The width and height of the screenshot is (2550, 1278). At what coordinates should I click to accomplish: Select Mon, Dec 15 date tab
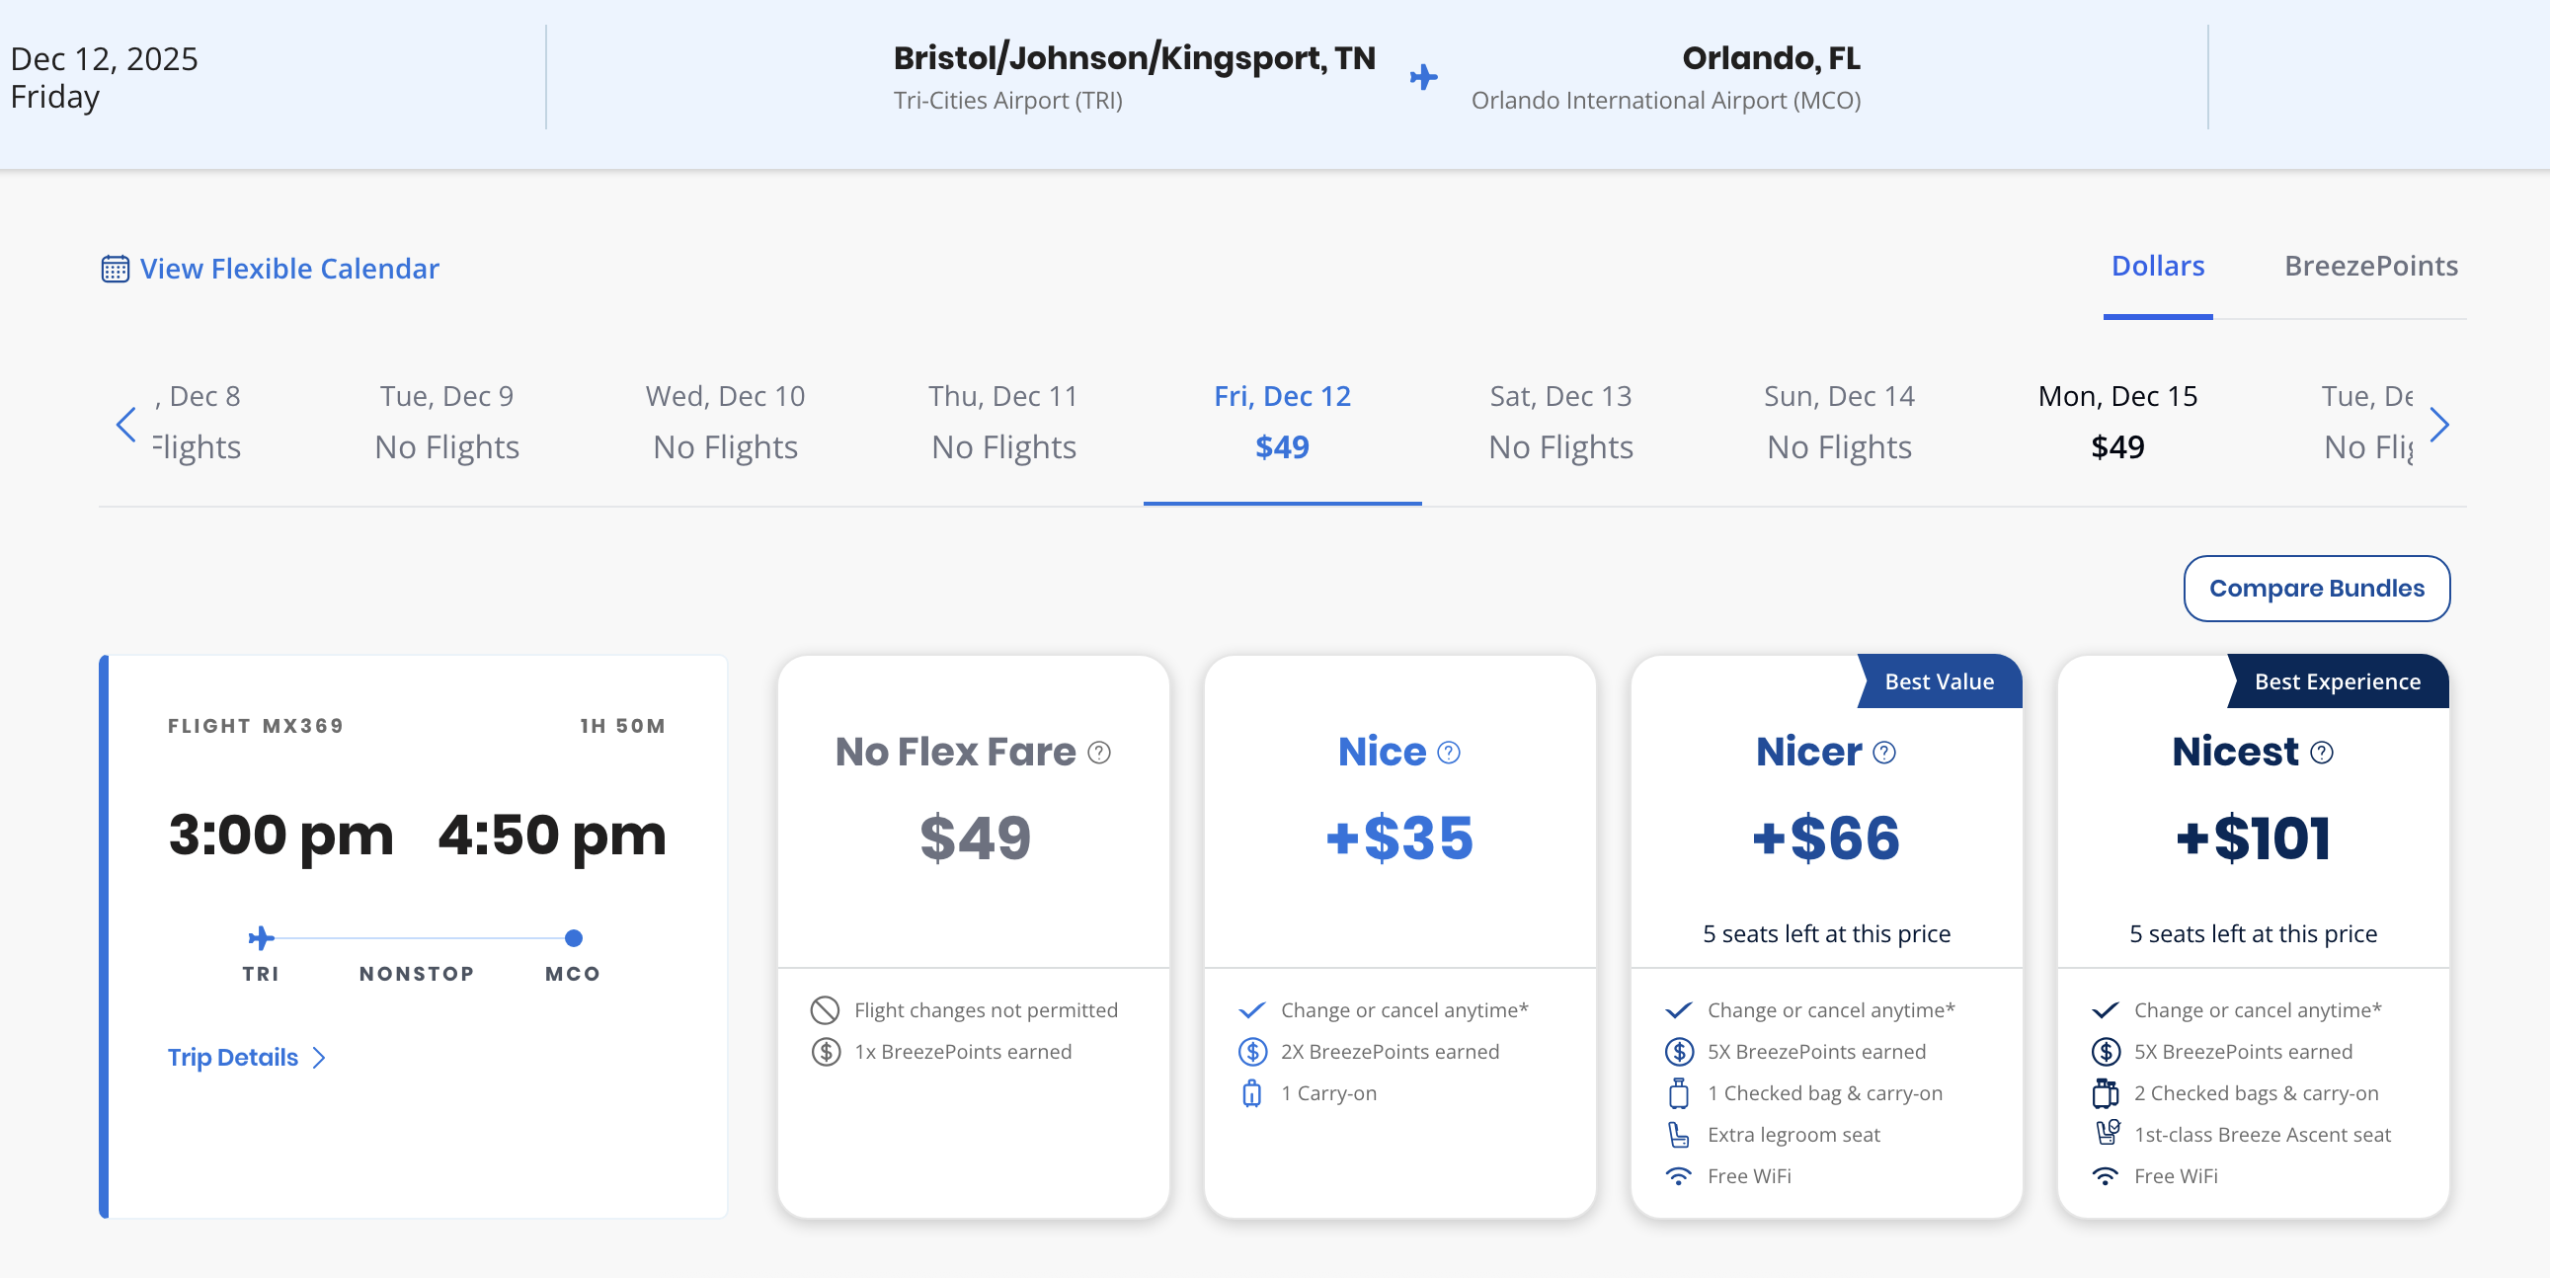tap(2117, 422)
